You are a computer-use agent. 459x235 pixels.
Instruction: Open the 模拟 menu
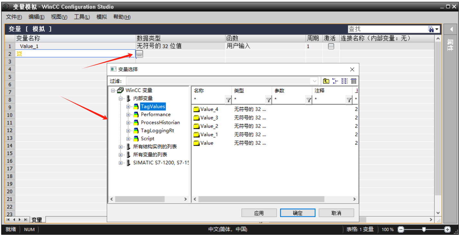coord(102,17)
